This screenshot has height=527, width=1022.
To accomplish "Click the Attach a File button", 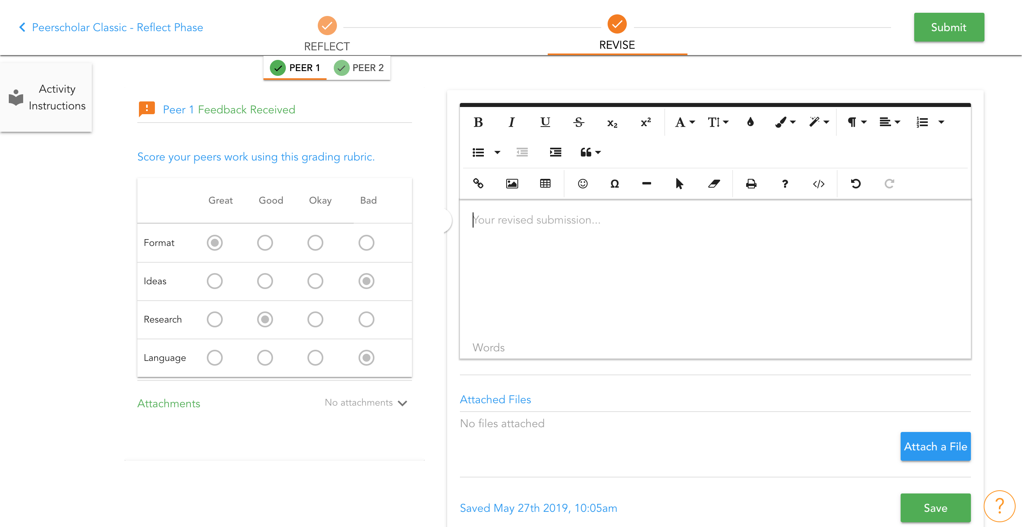I will [935, 446].
